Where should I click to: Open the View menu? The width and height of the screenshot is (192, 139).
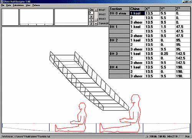click(x=28, y=5)
